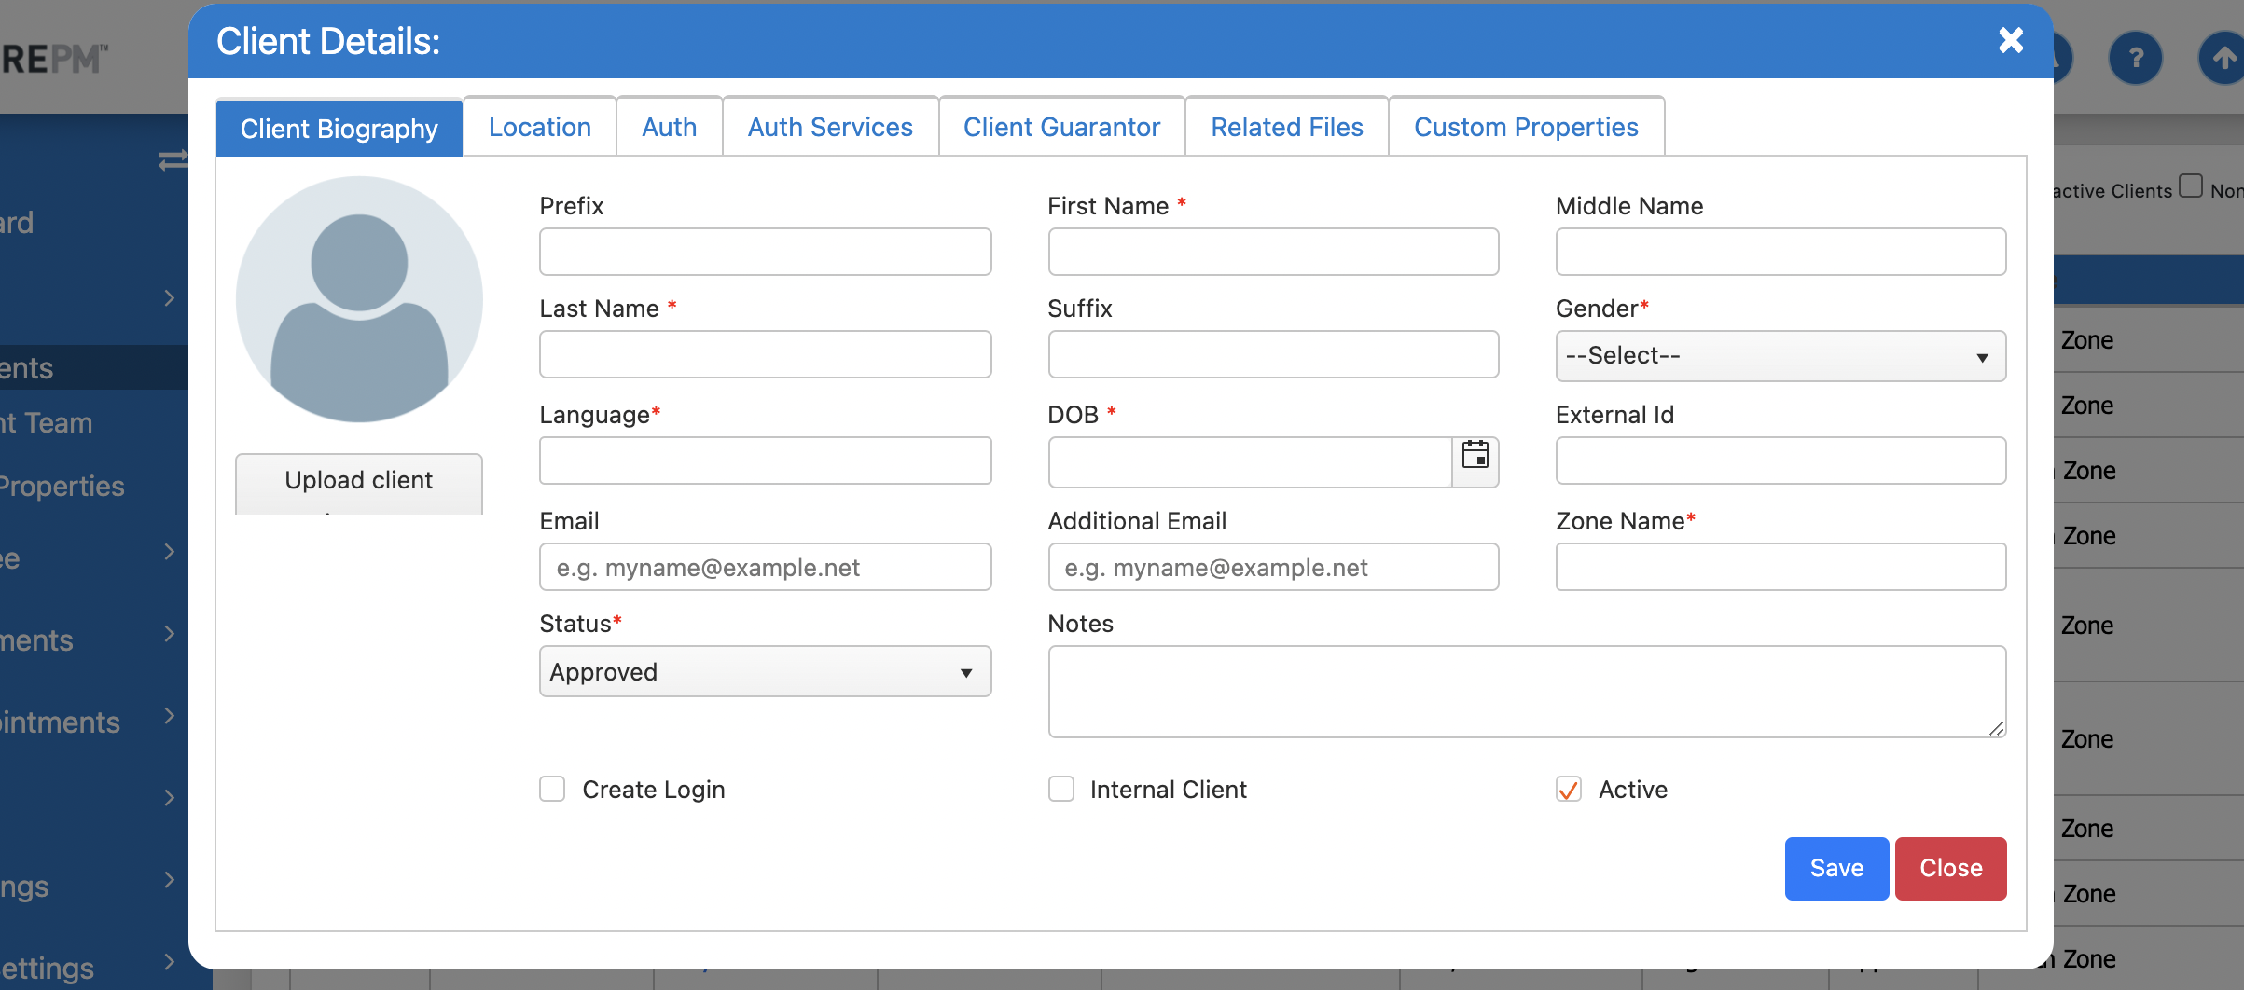Click the Suffix input field
The height and width of the screenshot is (990, 2244).
[1273, 354]
